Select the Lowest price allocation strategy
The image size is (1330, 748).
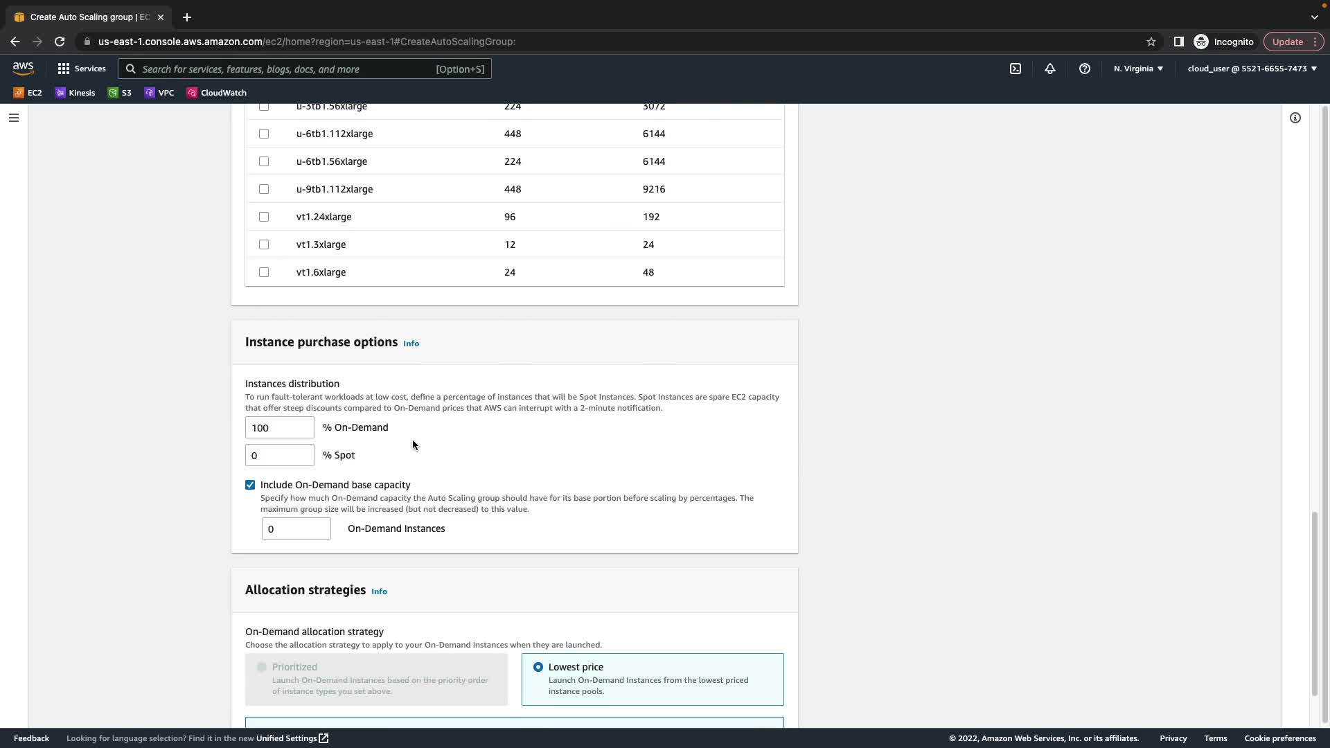(538, 667)
